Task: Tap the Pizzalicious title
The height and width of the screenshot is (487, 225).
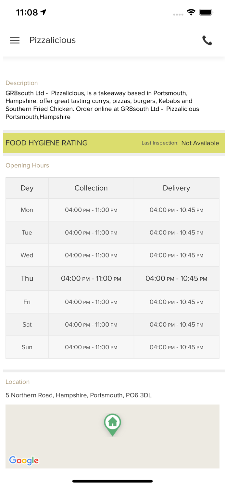Action: [53, 40]
